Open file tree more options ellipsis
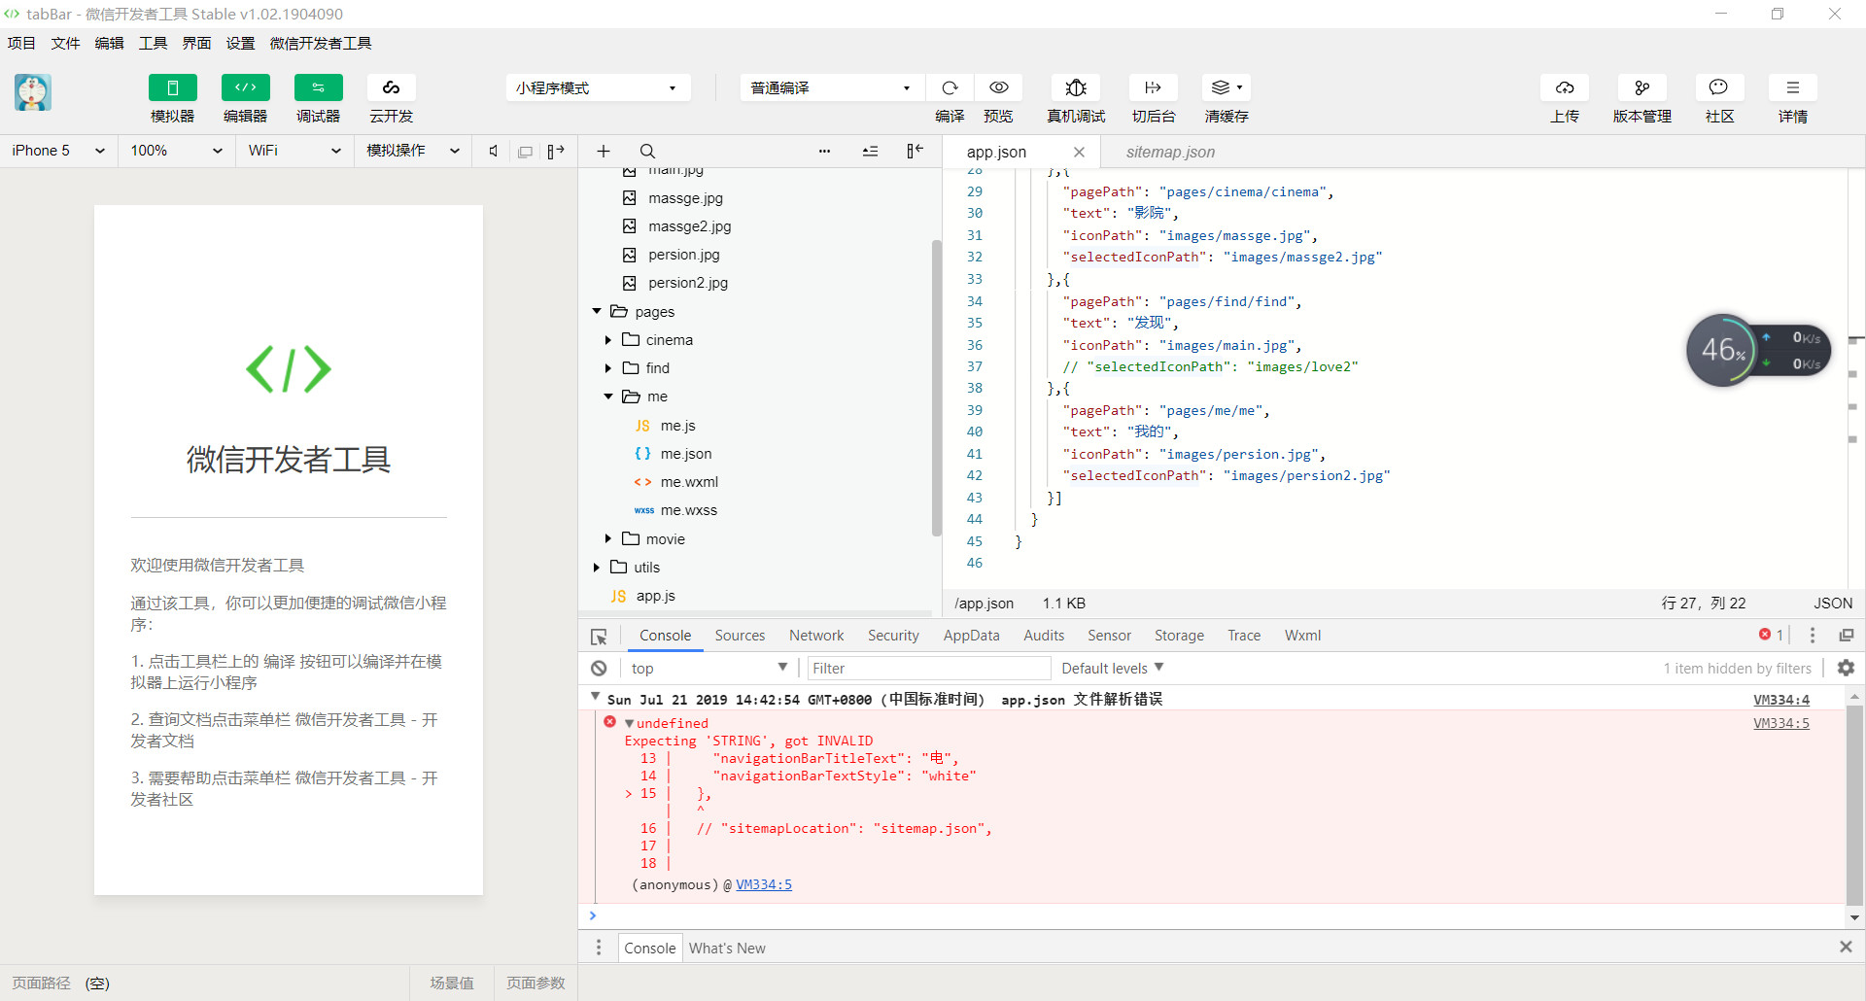Screen dimensions: 1866x1001 click(825, 151)
